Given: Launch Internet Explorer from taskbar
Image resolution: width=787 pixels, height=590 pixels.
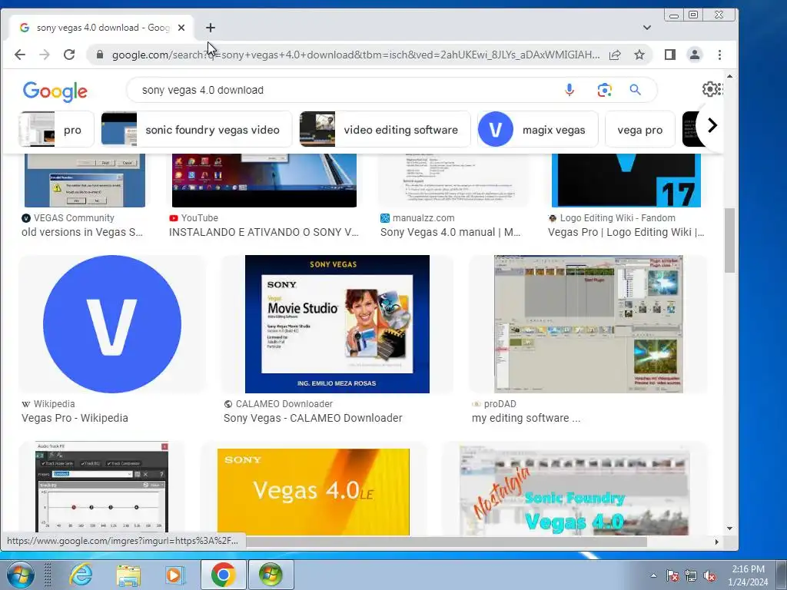Looking at the screenshot, I should [x=81, y=575].
